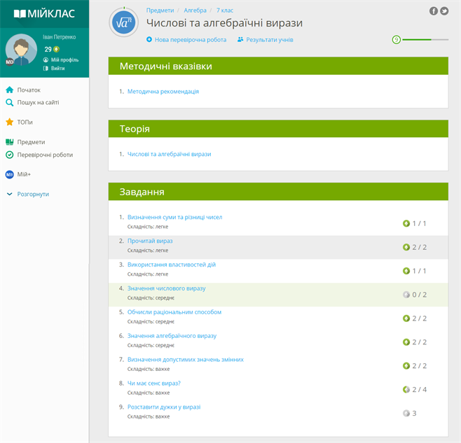
Task: Open task Визначення допустимих значень змінних
Action: coord(186,360)
